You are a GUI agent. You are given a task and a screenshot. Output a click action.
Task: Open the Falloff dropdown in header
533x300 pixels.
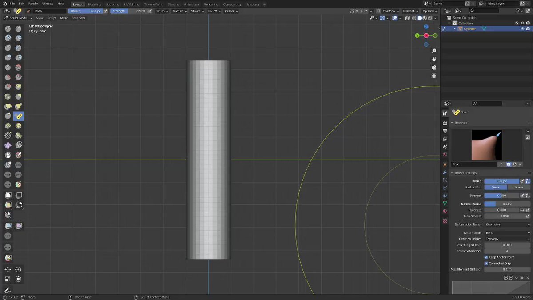click(215, 11)
